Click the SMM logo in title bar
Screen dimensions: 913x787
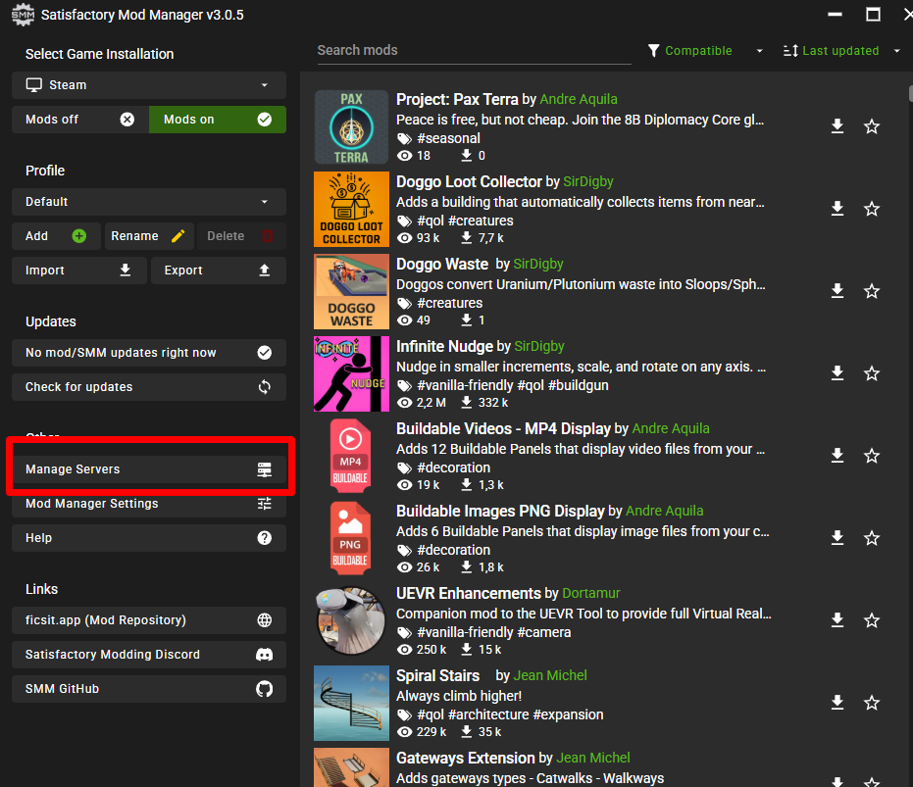22,15
